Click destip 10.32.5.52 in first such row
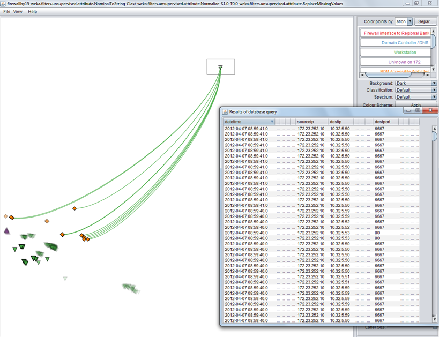 click(x=340, y=222)
